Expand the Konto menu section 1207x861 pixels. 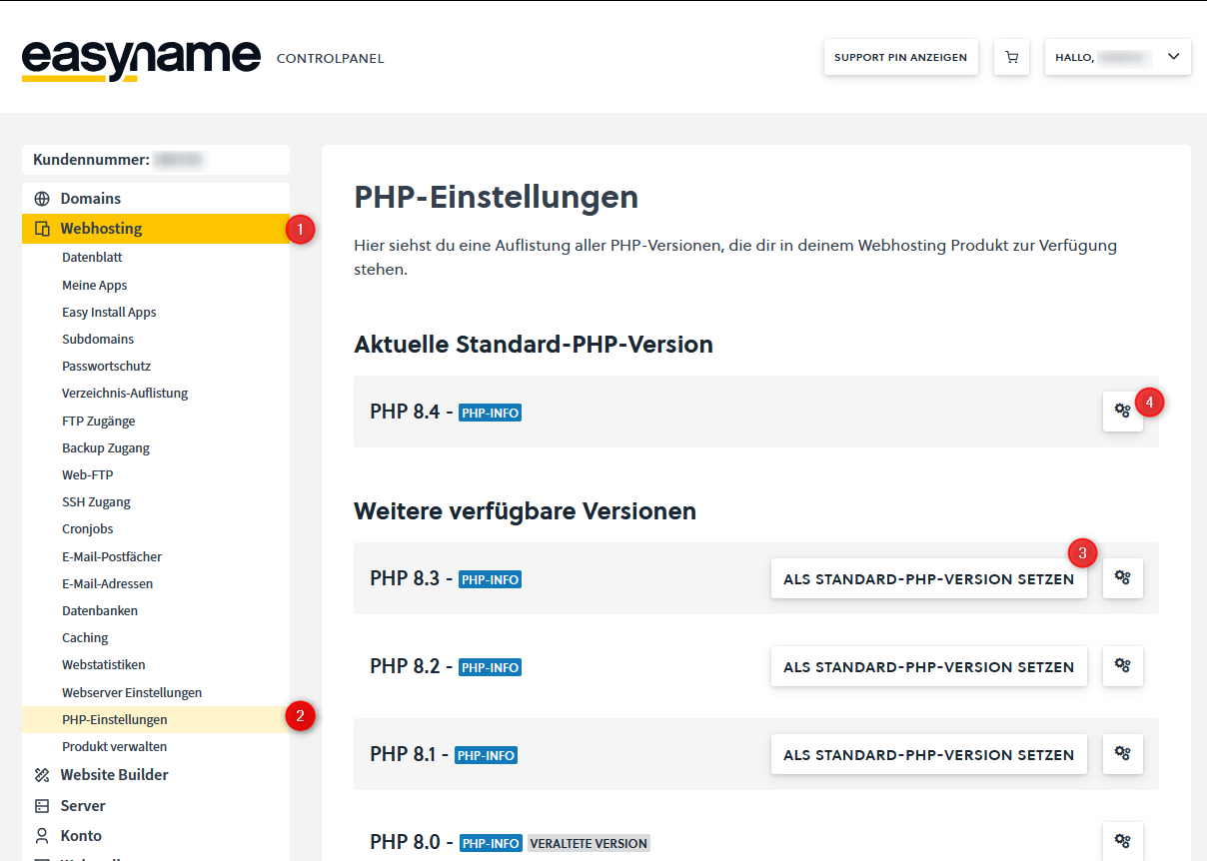[x=80, y=836]
